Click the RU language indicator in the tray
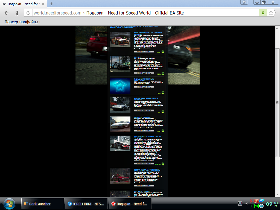Screen dimensions: 280x210 pos(240,203)
